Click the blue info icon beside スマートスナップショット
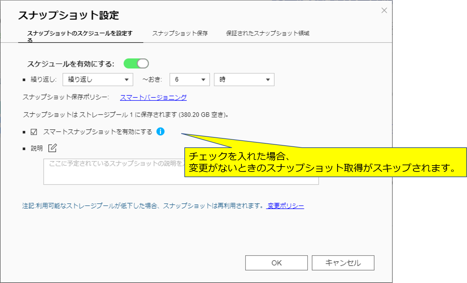This screenshot has height=283, width=467. coord(160,131)
